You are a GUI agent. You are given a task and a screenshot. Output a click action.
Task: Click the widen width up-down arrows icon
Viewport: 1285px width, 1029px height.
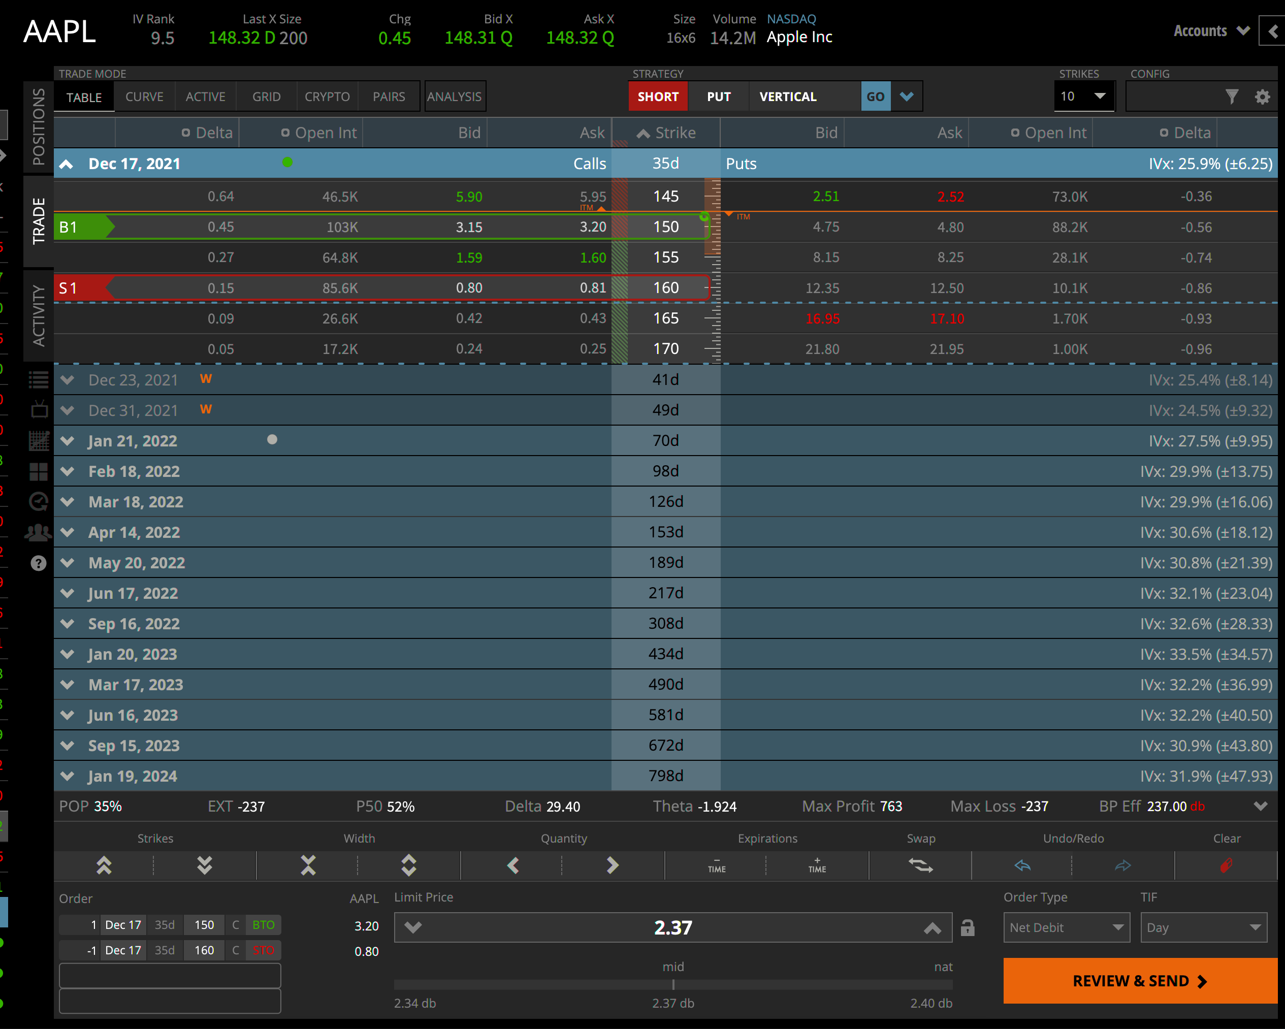(x=409, y=865)
